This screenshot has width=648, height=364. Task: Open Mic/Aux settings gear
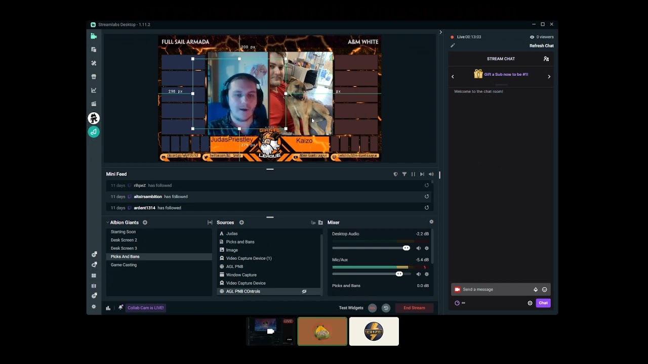tap(427, 274)
